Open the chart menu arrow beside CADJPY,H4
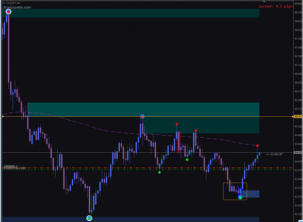This screenshot has height=222, width=303. 4,3
